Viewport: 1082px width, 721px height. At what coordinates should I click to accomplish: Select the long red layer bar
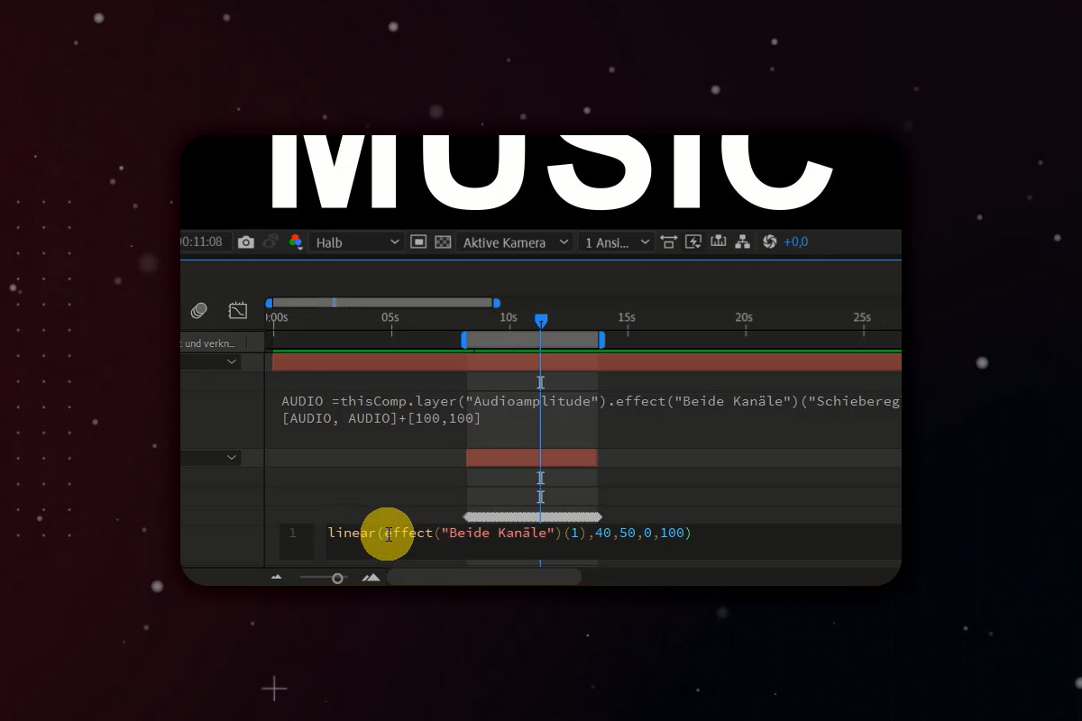[x=587, y=362]
